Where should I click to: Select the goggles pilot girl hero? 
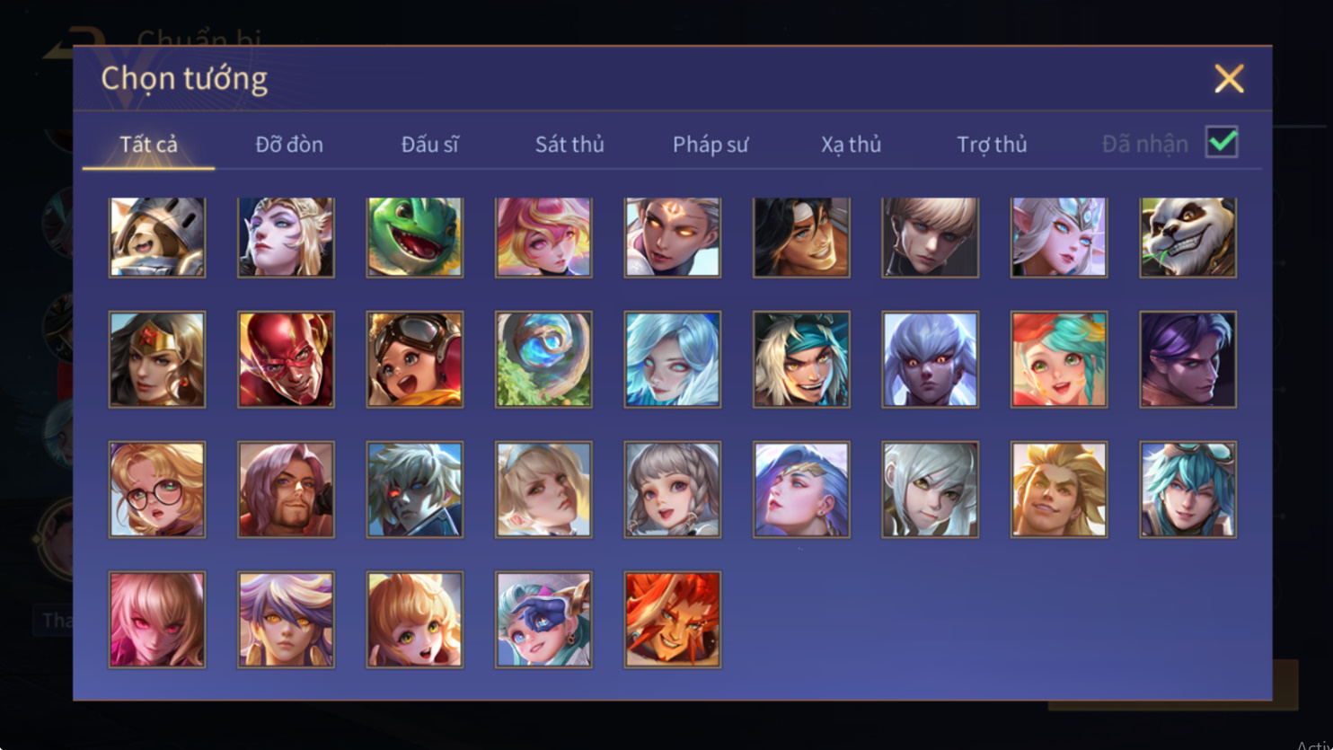click(x=415, y=359)
